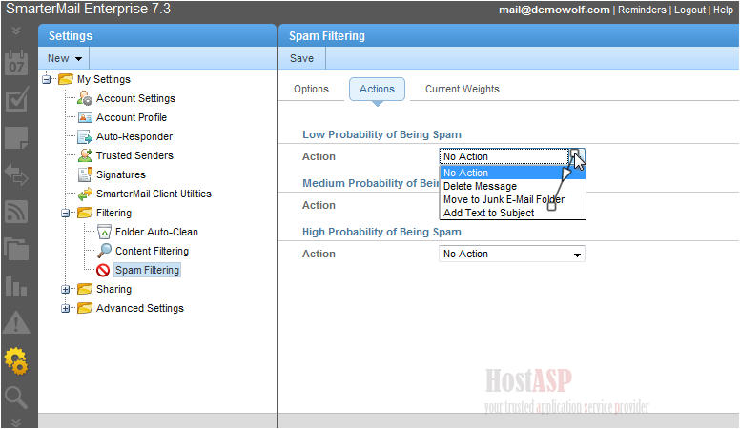Open the Notes icon in sidebar
The width and height of the screenshot is (740, 429).
point(16,138)
